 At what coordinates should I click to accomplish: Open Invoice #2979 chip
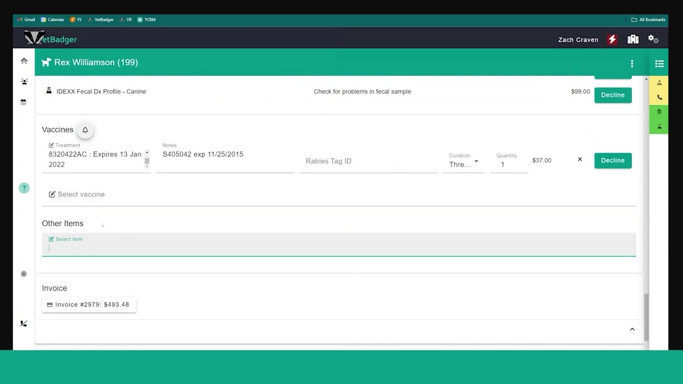89,305
